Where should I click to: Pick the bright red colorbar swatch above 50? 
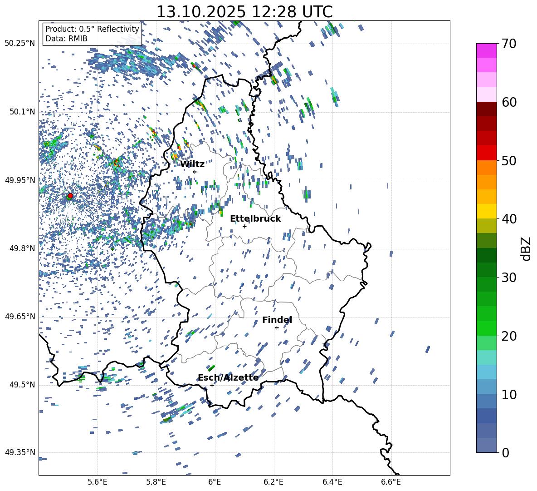tap(487, 153)
